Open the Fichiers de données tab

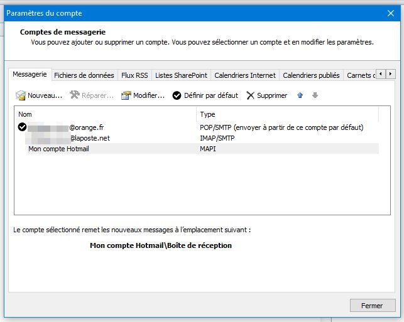coord(84,75)
